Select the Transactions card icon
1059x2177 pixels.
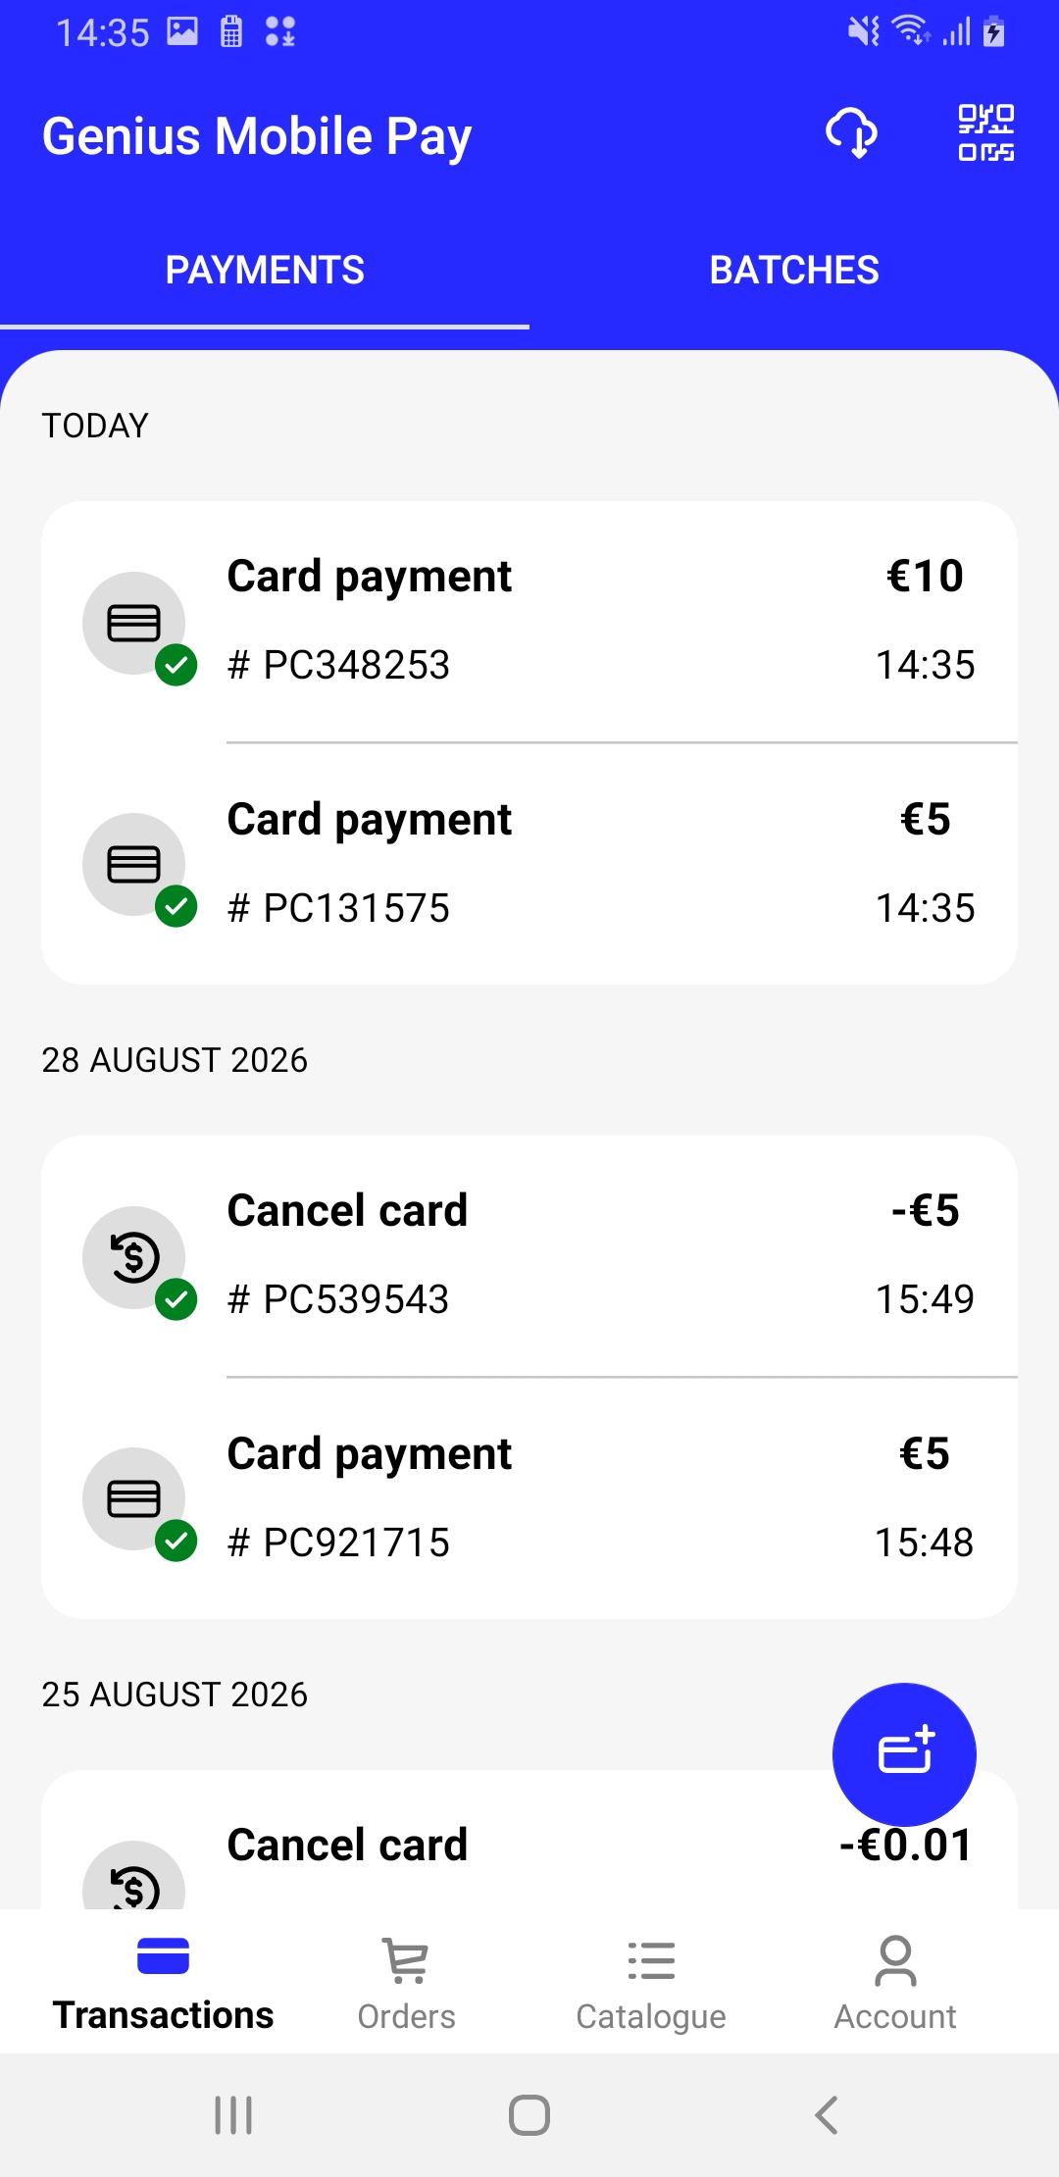164,1955
